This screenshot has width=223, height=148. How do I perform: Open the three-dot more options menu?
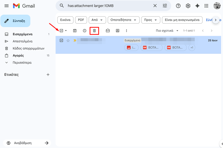pos(126,30)
